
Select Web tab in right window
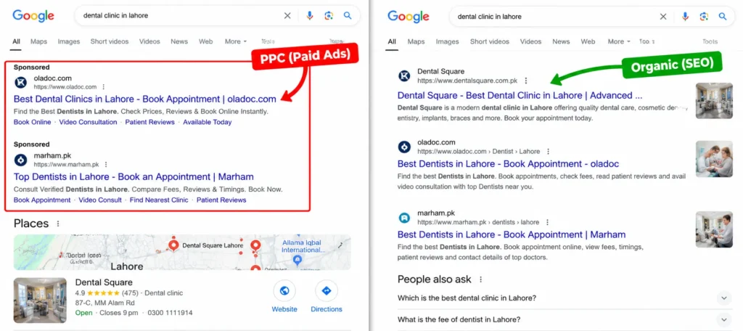pyautogui.click(x=588, y=41)
